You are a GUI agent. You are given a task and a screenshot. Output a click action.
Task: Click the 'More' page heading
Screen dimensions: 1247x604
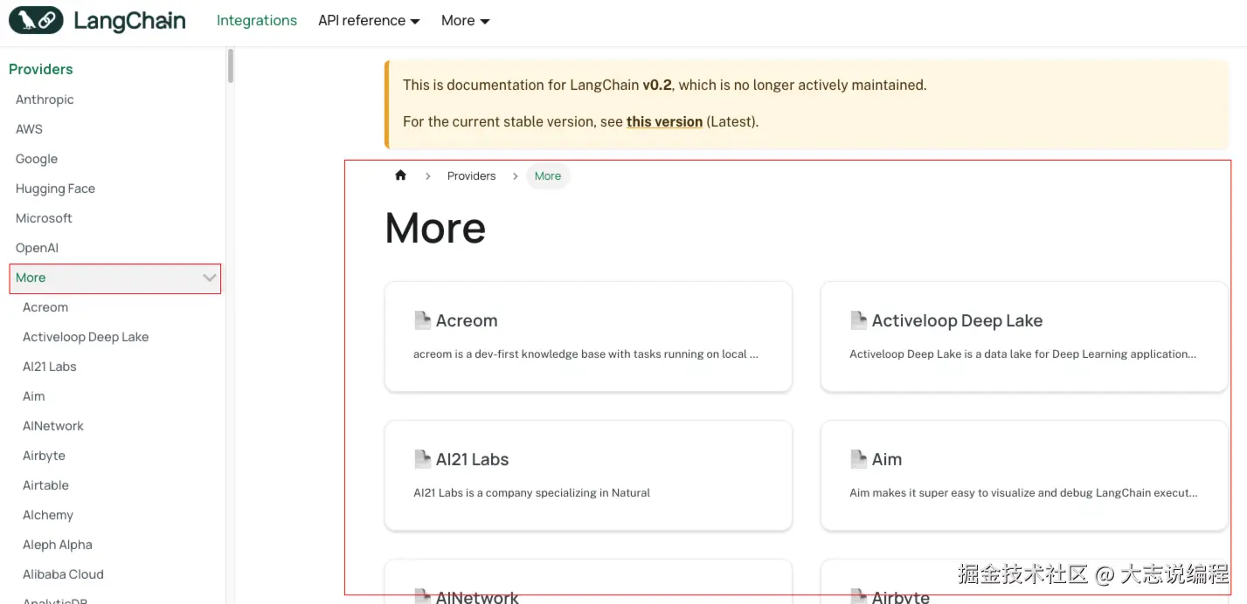point(435,228)
